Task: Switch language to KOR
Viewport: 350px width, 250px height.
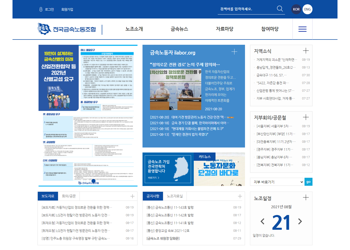Action: pos(296,9)
